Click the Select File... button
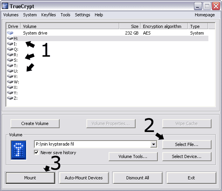 187,144
